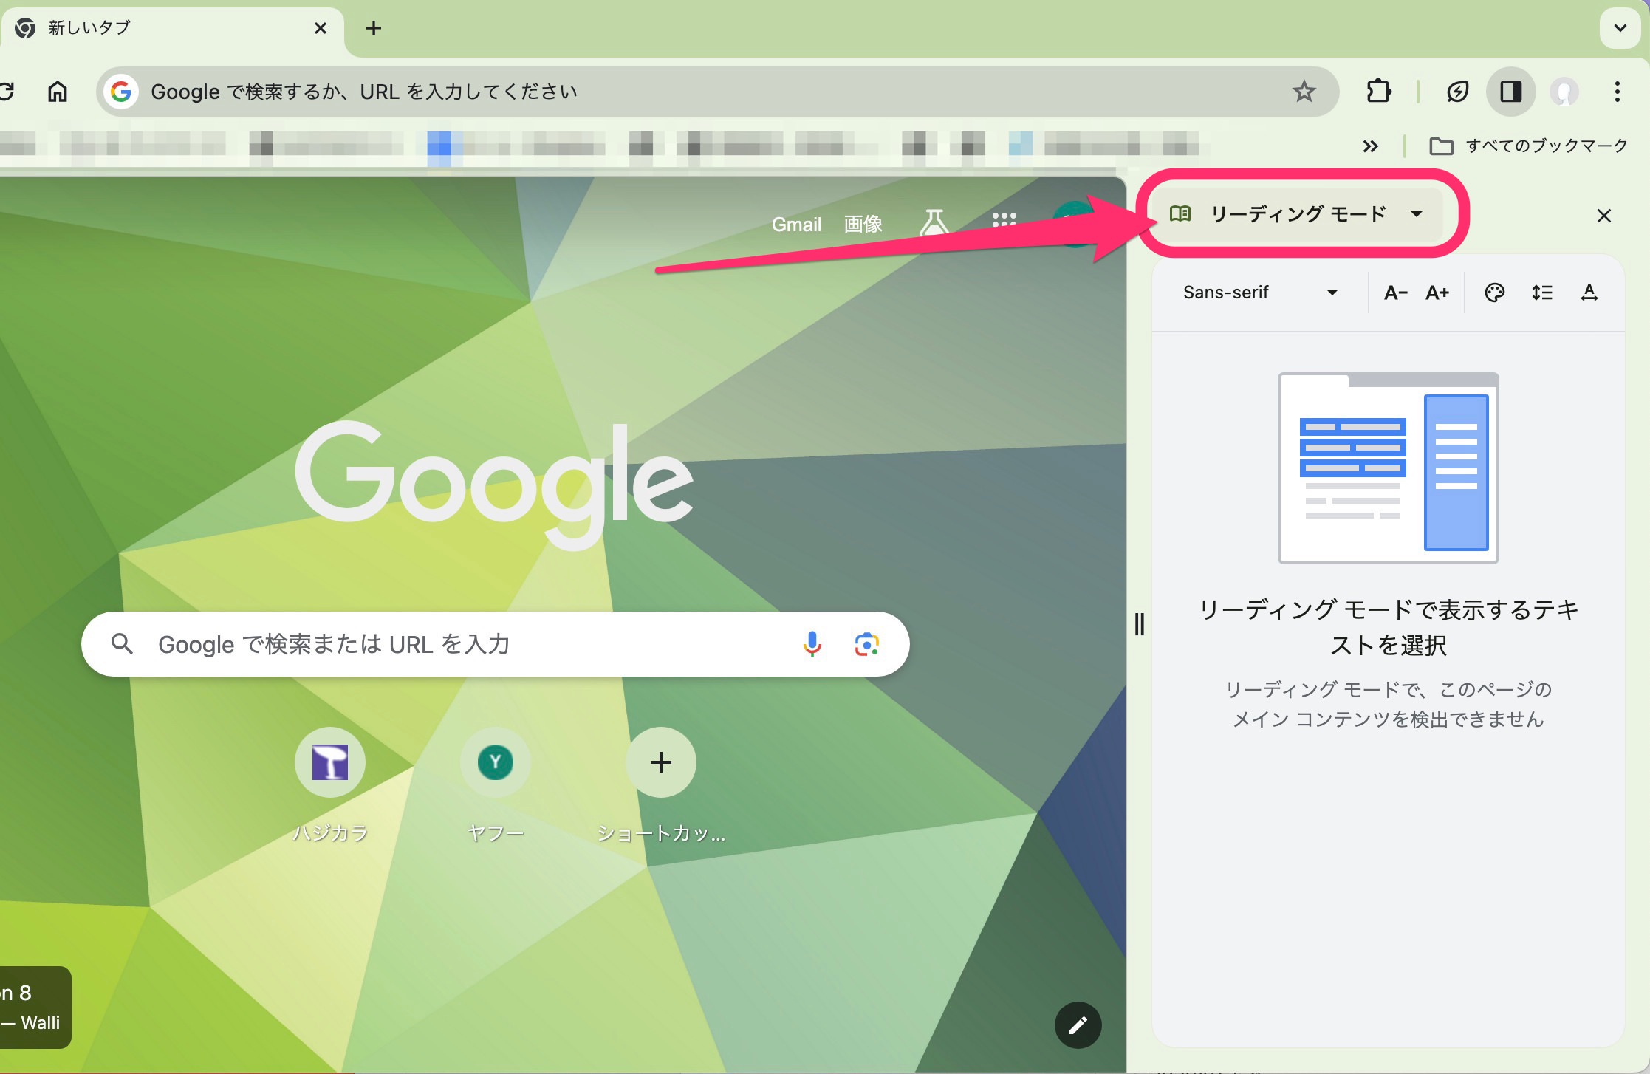The width and height of the screenshot is (1650, 1074).
Task: Open the Extensions puzzle icon
Action: [1378, 92]
